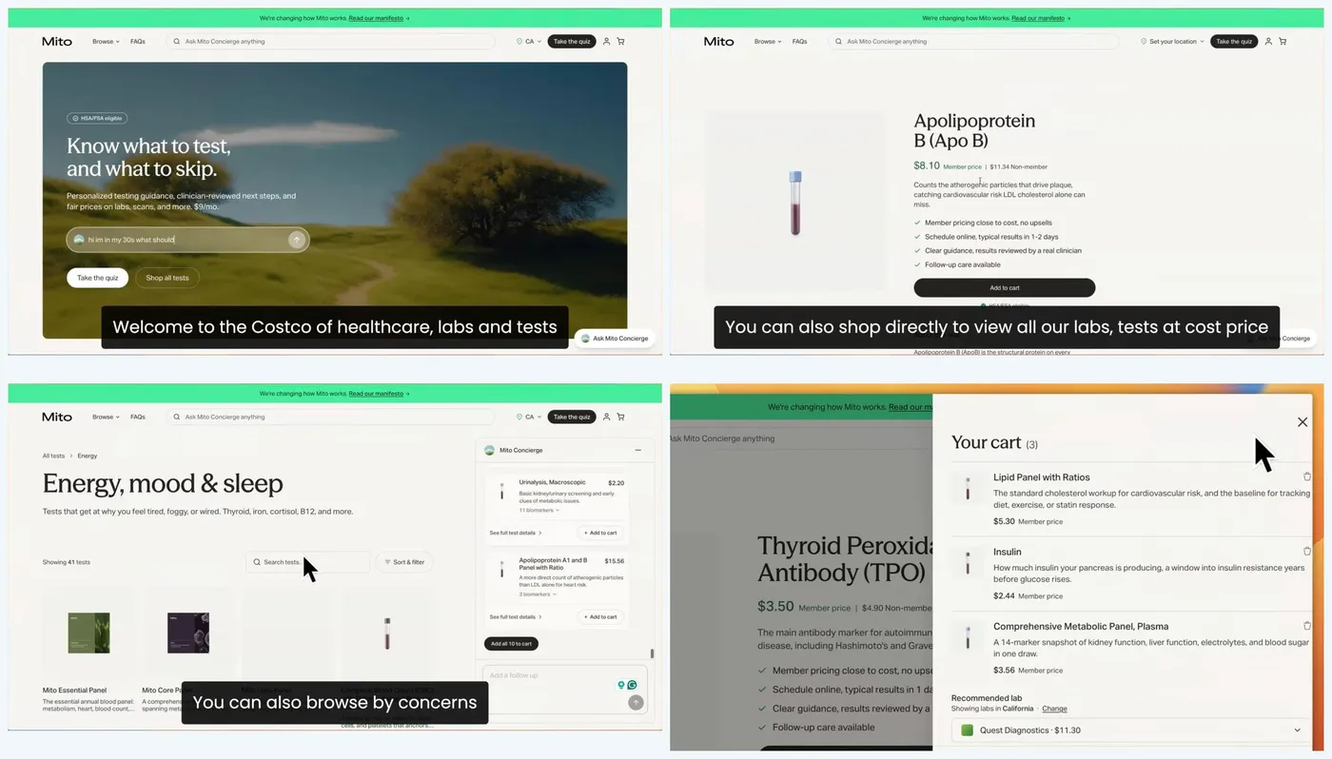1332x759 pixels.
Task: Delete Insulin from the cart using its trash icon
Action: (x=1307, y=551)
